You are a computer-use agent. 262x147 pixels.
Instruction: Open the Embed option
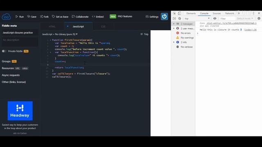click(98, 17)
